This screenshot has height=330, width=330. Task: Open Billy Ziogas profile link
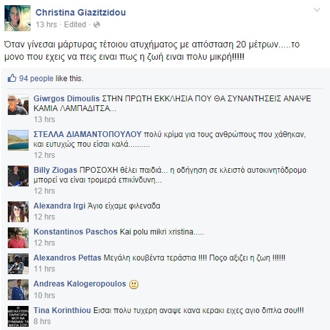(55, 170)
